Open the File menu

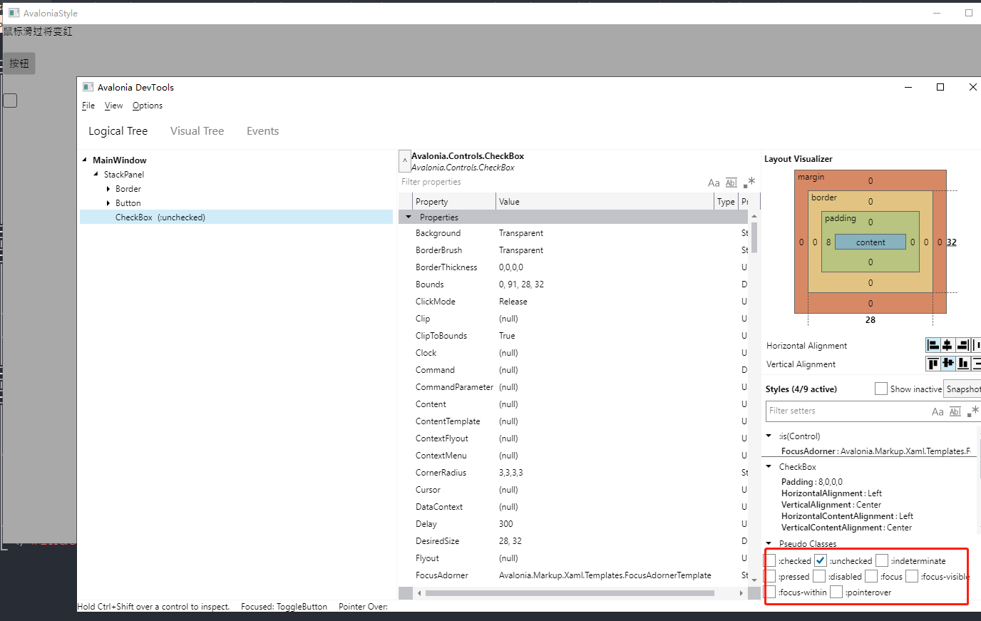click(x=88, y=106)
